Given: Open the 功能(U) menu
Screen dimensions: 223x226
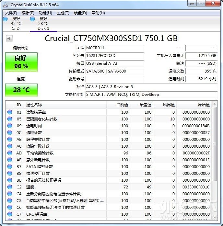Looking at the screenshot, I should coord(45,13).
